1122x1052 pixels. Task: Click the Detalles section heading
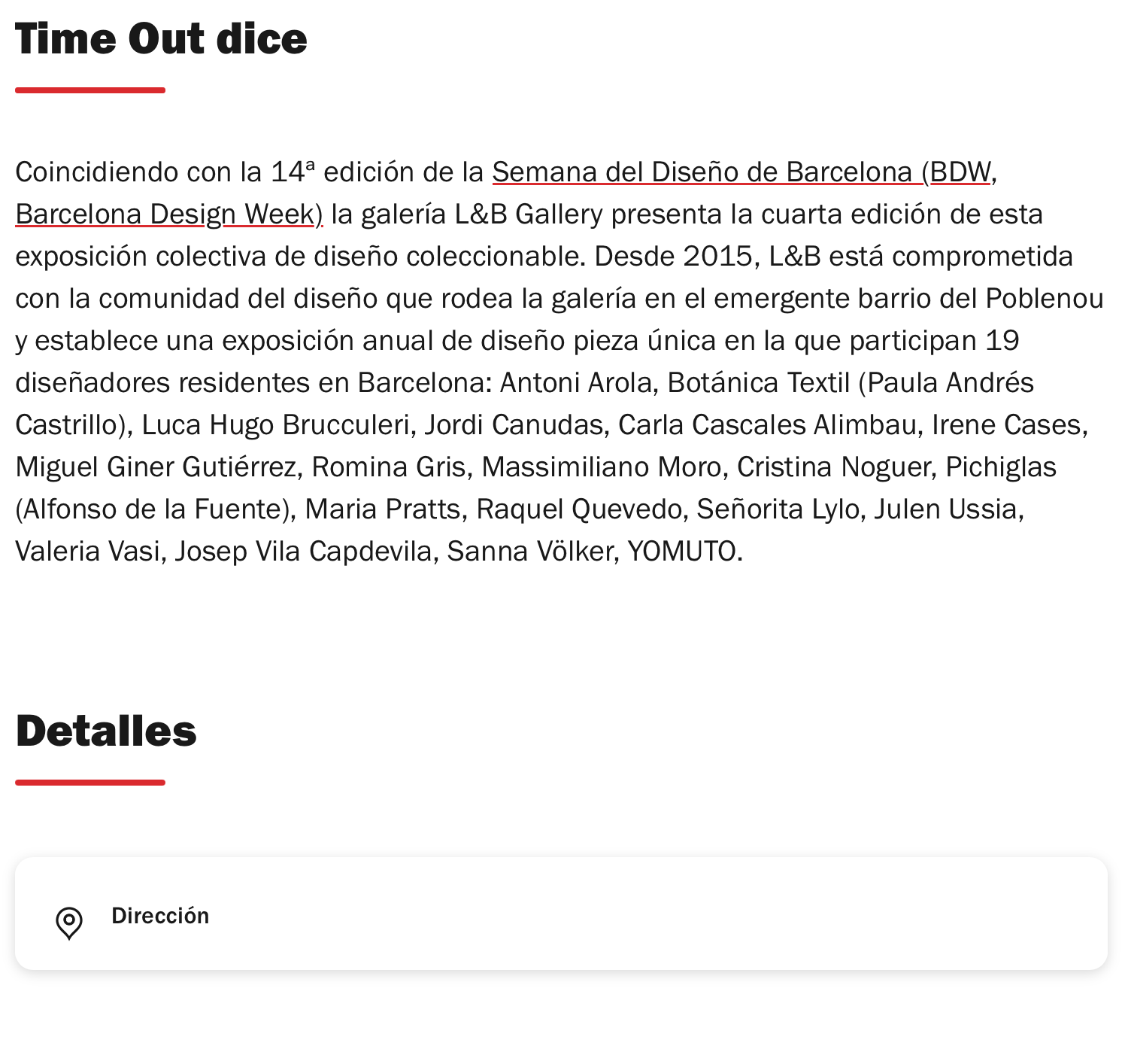click(x=106, y=731)
